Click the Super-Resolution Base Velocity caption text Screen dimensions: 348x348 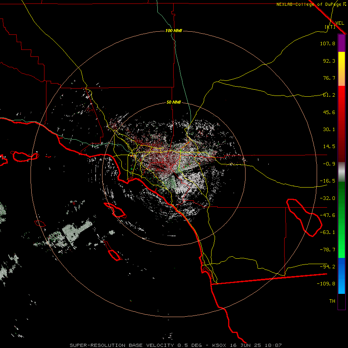pyautogui.click(x=176, y=345)
